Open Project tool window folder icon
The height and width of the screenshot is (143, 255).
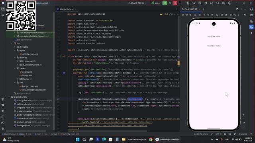3,9
